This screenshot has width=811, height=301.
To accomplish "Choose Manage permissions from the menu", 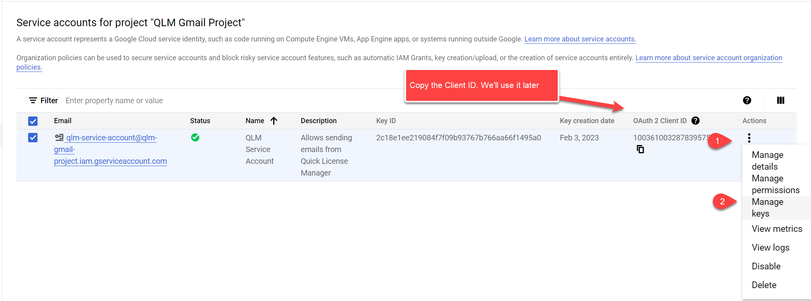I will (x=777, y=184).
